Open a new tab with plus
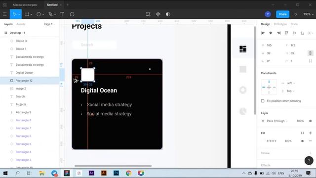The image size is (316, 178). tap(68, 4)
